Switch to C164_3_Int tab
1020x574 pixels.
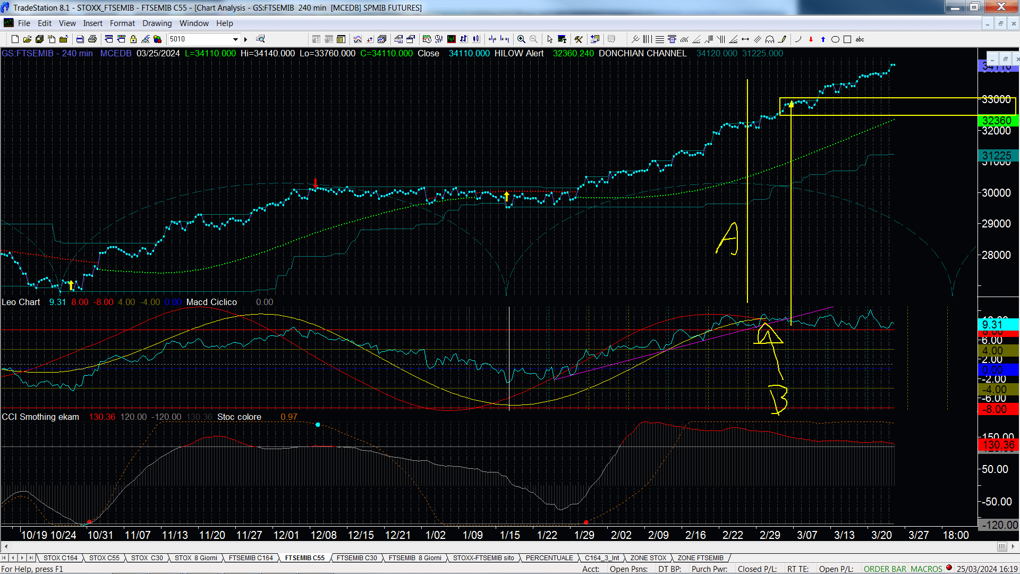[602, 558]
